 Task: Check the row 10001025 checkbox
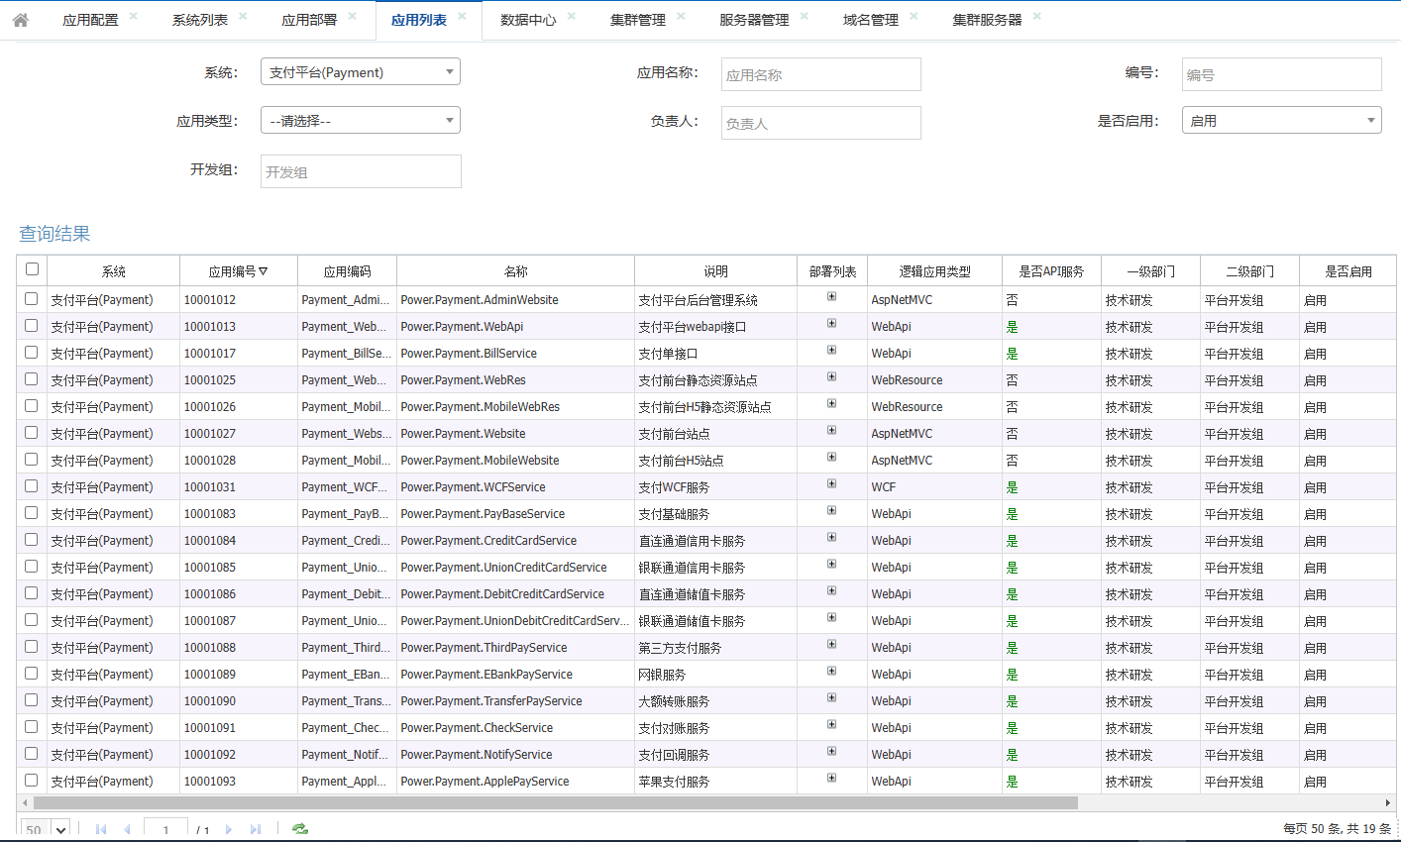pyautogui.click(x=32, y=378)
